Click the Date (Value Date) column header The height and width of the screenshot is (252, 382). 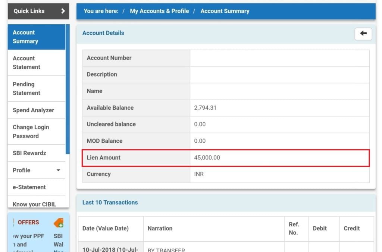click(x=105, y=229)
